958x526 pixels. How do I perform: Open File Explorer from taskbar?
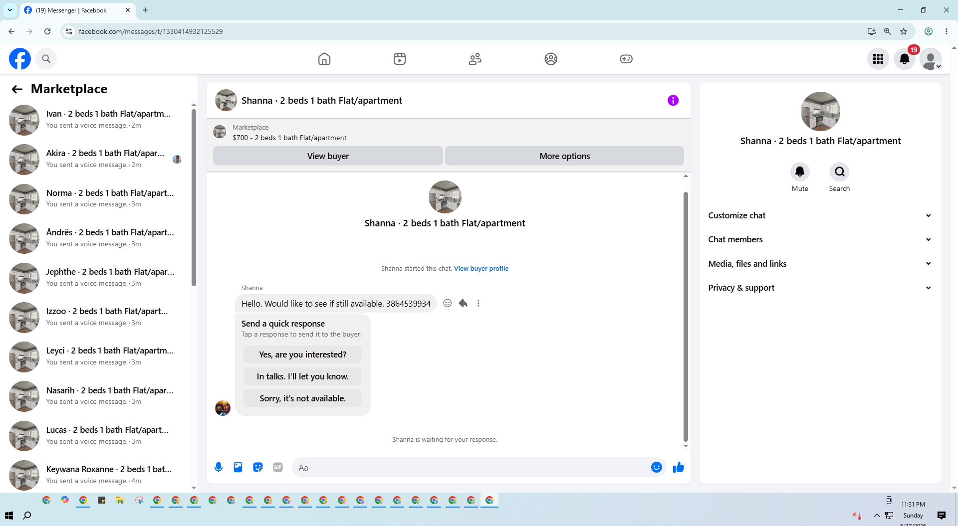pyautogui.click(x=120, y=500)
